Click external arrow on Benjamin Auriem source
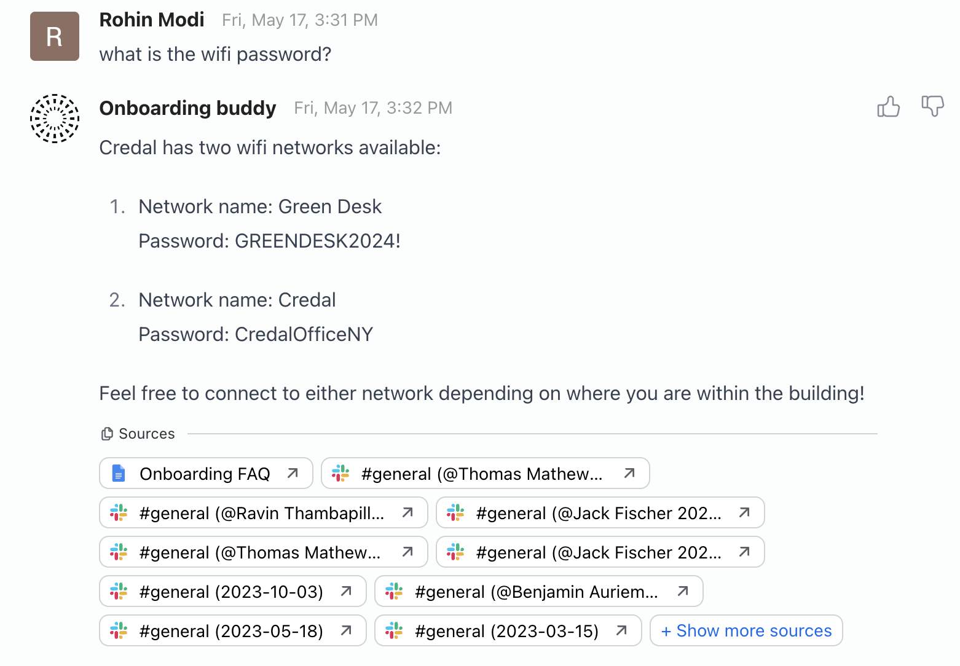 pos(683,591)
